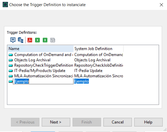Click the disabled < Previous button
Screen dimensions: 167x132
point(25,122)
